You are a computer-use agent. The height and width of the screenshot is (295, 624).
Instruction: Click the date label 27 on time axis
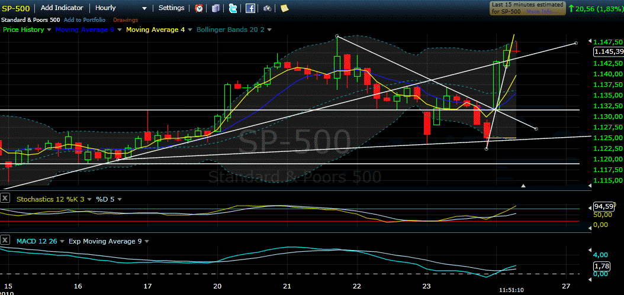tap(567, 286)
